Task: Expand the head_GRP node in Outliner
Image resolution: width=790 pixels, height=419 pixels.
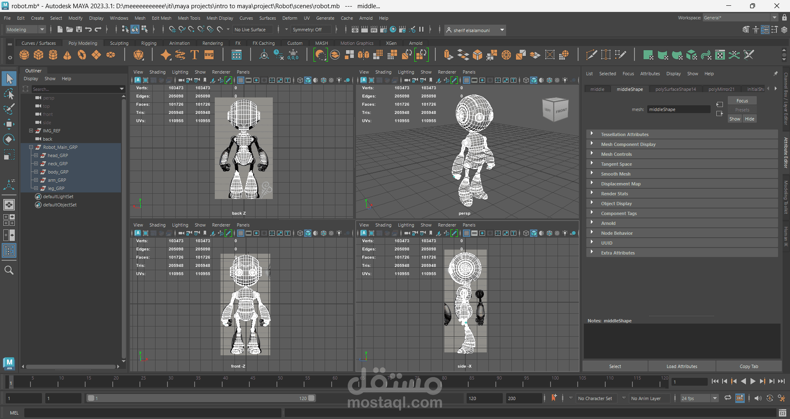Action: pyautogui.click(x=36, y=155)
